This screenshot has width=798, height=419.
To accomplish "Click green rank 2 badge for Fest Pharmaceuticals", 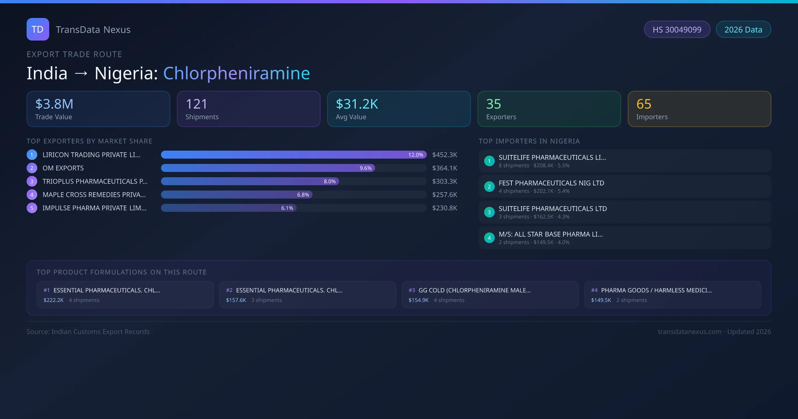I will pos(489,187).
